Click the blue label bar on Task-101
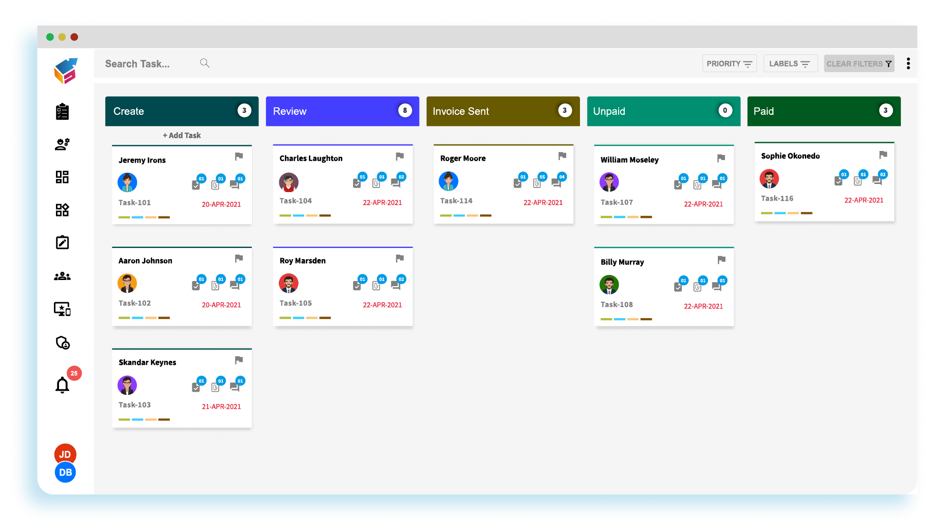This screenshot has height=527, width=931. [137, 217]
